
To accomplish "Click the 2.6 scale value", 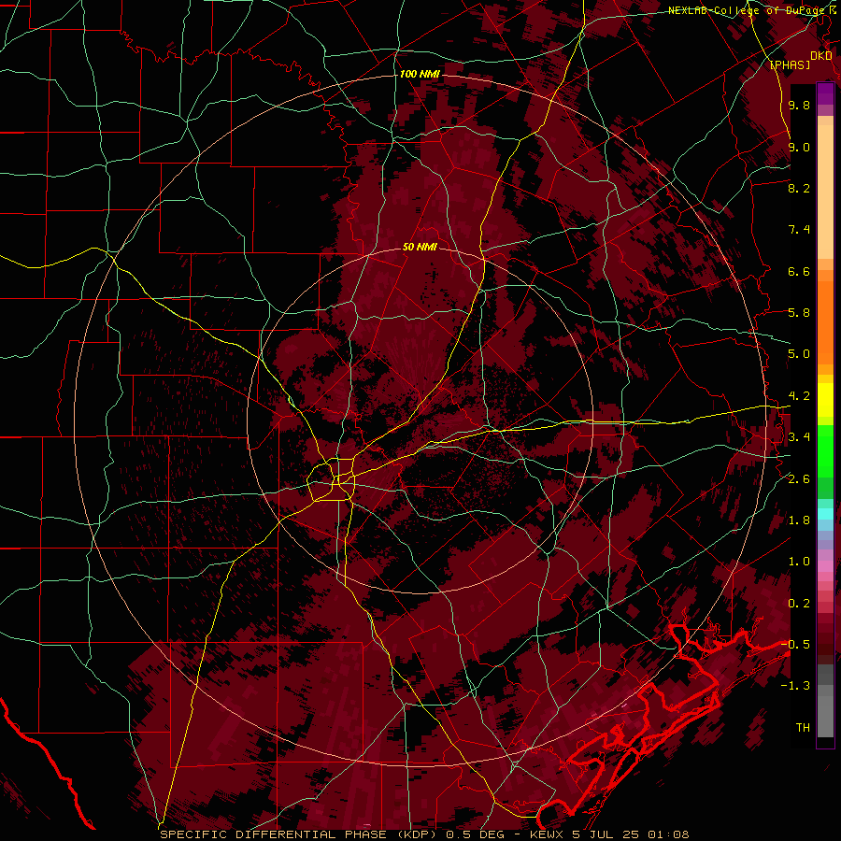I will click(799, 479).
